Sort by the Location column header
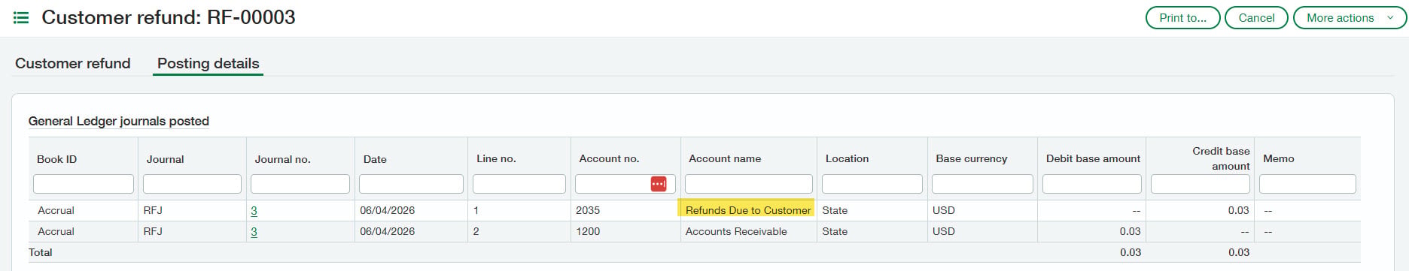Image resolution: width=1409 pixels, height=271 pixels. pyautogui.click(x=847, y=158)
